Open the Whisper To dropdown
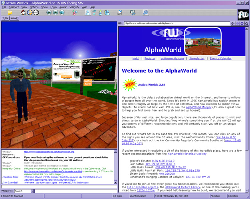The height and width of the screenshot is (199, 250). 32,191
